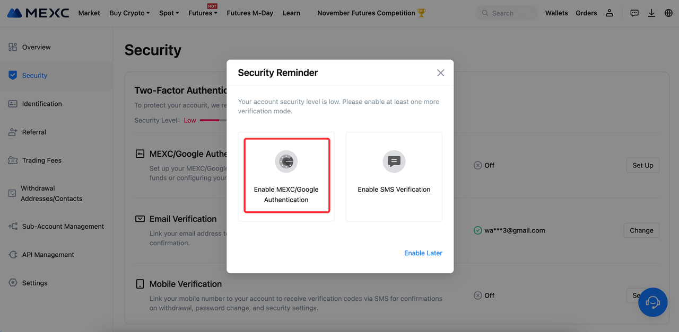Open the profile user icon
679x332 pixels.
(610, 13)
